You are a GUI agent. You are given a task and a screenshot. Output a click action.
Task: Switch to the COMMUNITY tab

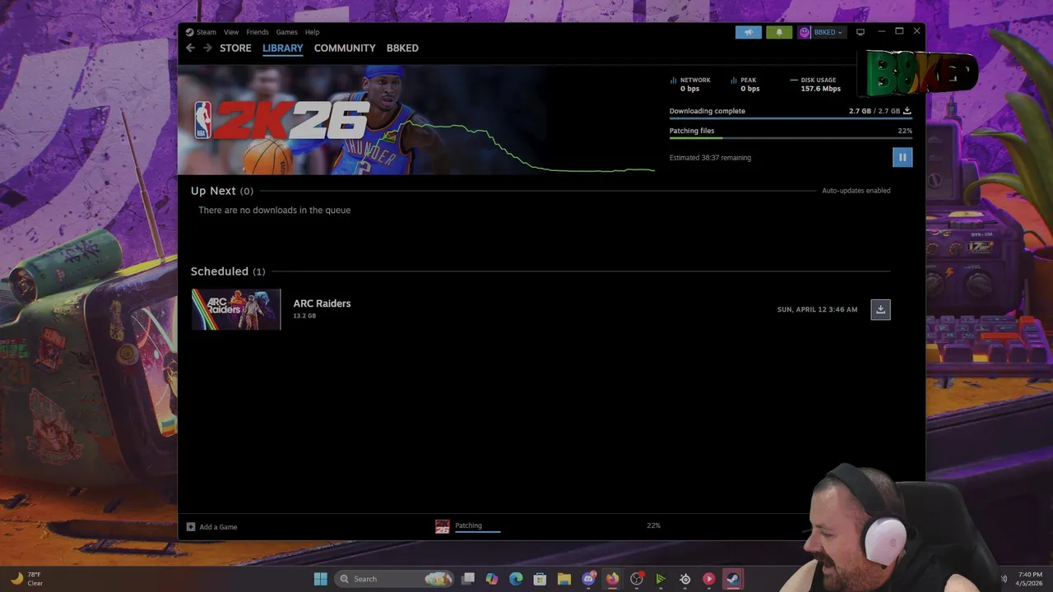pyautogui.click(x=345, y=48)
